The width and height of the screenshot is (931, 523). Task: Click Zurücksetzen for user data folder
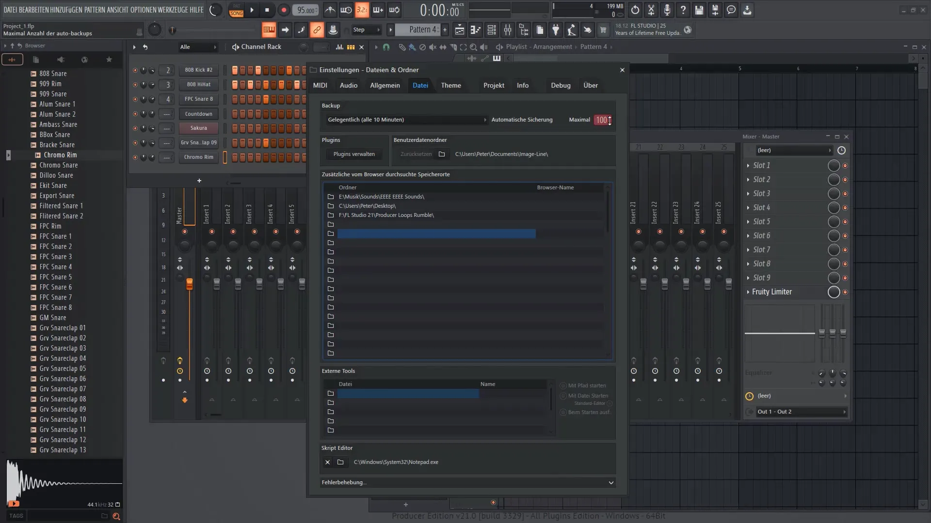(x=416, y=154)
